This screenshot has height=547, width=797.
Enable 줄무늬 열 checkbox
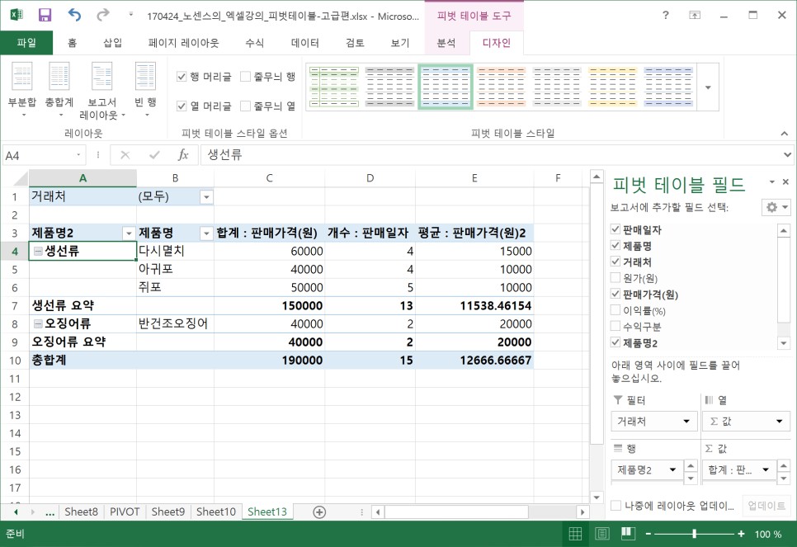246,106
